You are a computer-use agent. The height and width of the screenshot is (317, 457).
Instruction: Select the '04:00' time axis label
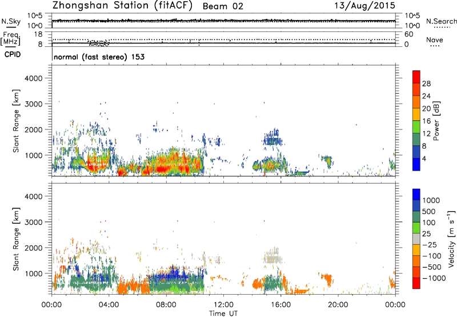(109, 305)
